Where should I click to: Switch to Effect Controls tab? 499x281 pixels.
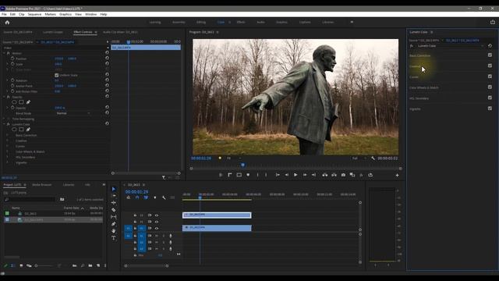83,32
